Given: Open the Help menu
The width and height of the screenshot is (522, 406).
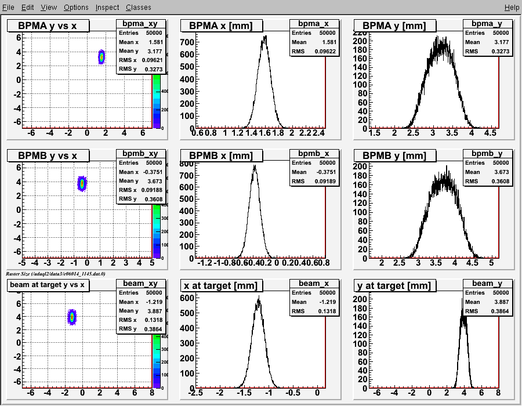Looking at the screenshot, I should click(512, 8).
